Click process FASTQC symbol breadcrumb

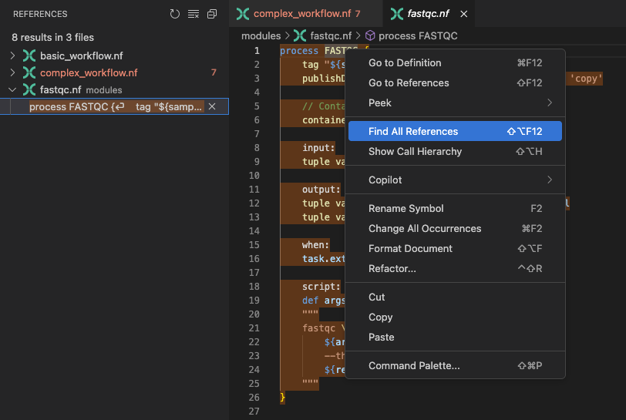click(x=417, y=35)
